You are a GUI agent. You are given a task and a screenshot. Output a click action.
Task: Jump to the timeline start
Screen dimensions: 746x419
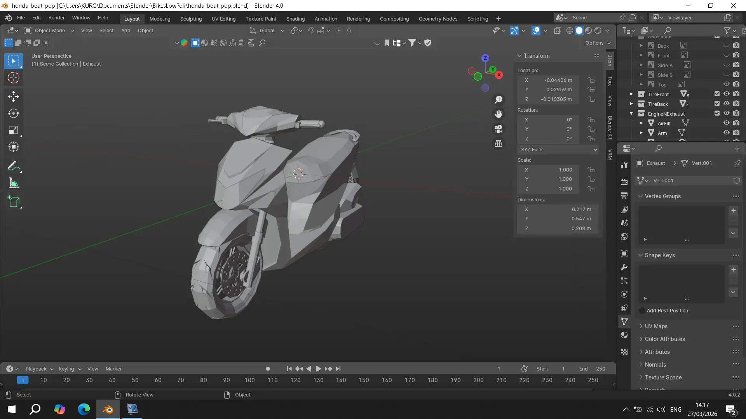pos(289,369)
